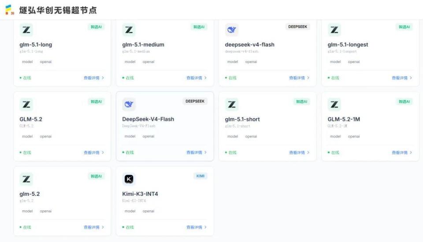Click the openai tag on glm-5.1-short
The image size is (423, 242).
(251, 136)
